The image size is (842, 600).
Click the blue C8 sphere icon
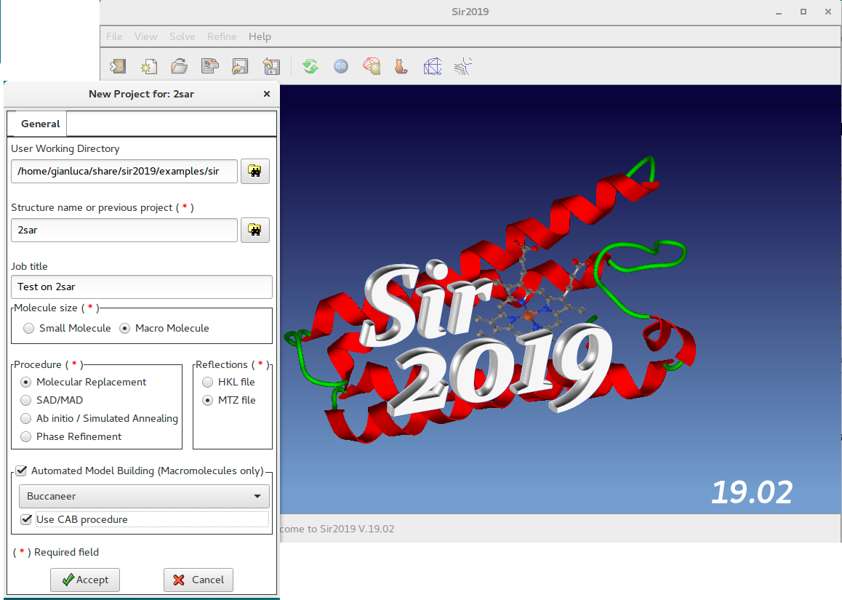[341, 66]
